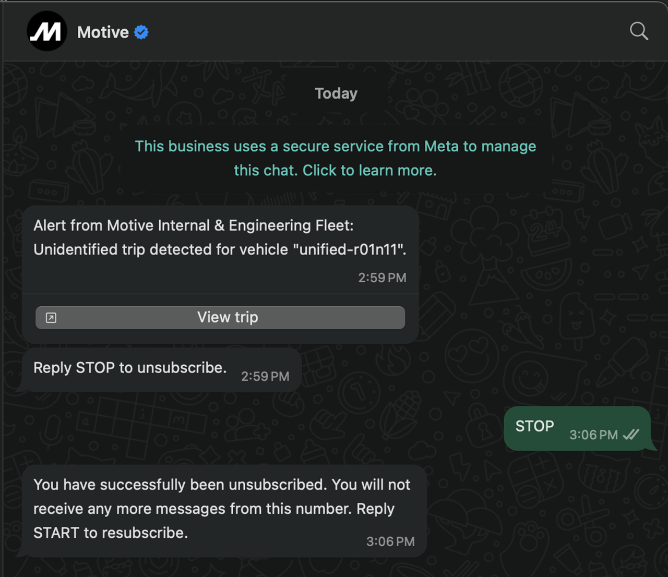Click the View trip button
The width and height of the screenshot is (668, 577).
point(220,318)
